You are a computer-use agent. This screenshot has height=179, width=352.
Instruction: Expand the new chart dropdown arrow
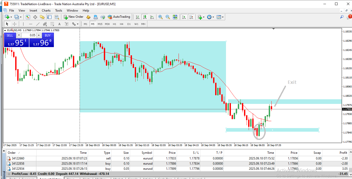click(x=11, y=17)
